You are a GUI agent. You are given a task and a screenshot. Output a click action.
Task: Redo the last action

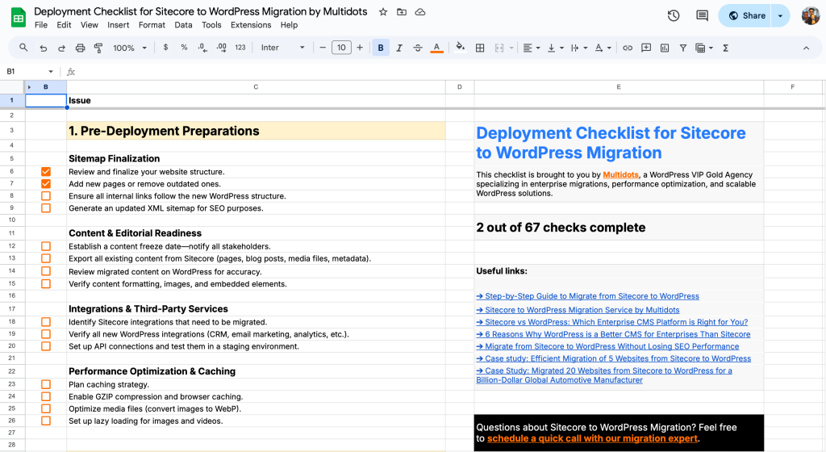(x=61, y=48)
